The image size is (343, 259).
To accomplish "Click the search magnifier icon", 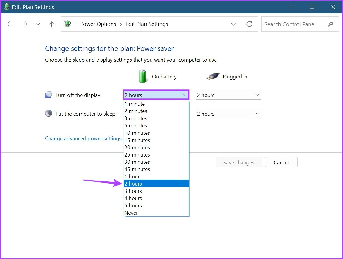I will [330, 24].
